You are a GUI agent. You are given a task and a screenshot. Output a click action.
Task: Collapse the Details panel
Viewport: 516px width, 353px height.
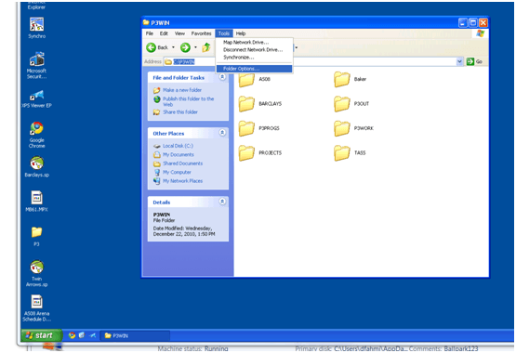tap(222, 202)
